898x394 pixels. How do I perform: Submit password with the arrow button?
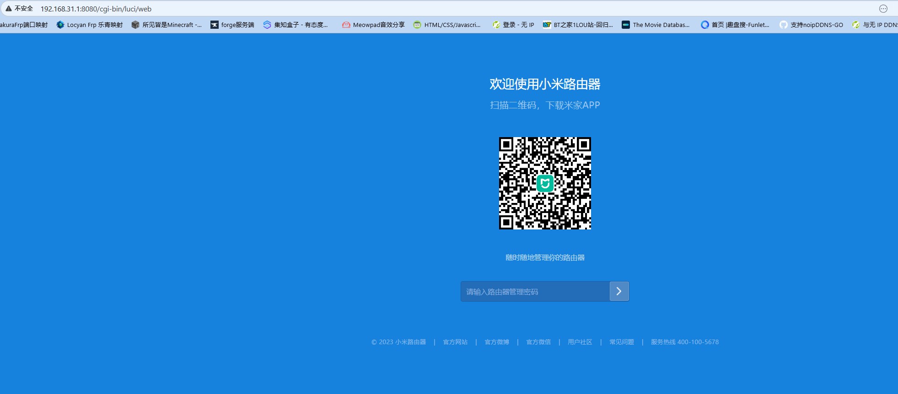point(619,291)
